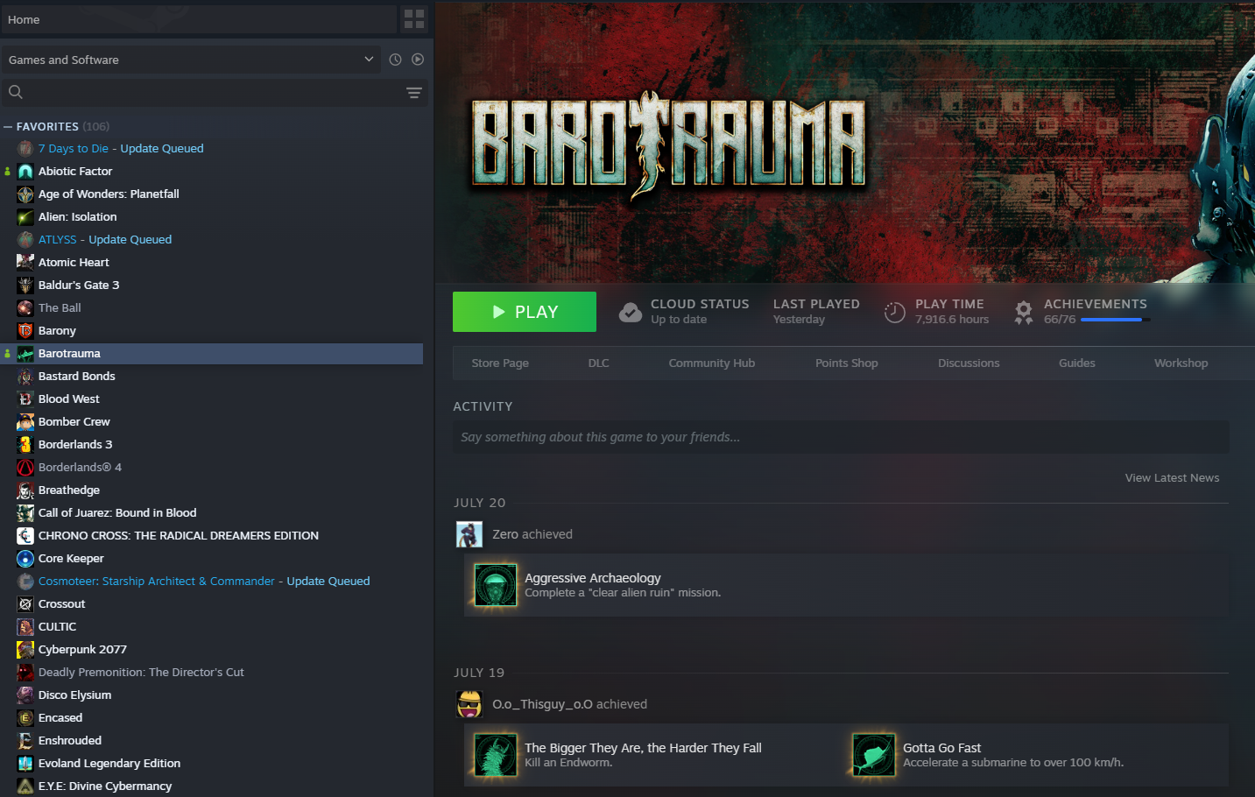Select 7 Days to Die in library
Viewport: 1255px width, 797px height.
pos(74,149)
